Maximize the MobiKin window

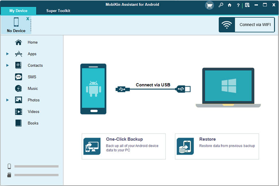pyautogui.click(x=265, y=5)
